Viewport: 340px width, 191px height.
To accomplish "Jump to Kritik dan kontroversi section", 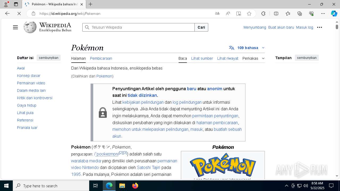I will click(x=35, y=98).
